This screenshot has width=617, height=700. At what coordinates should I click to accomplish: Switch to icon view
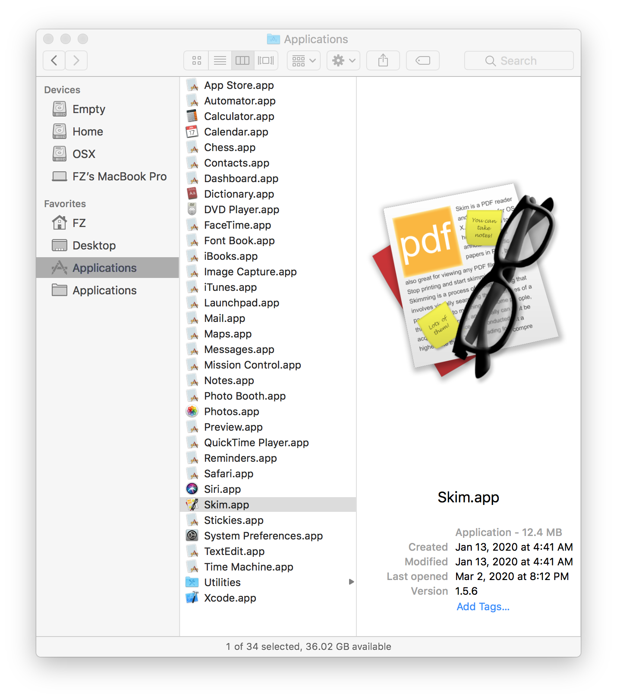point(197,60)
